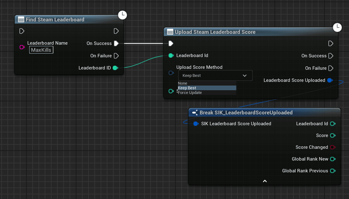The width and height of the screenshot is (349, 199).
Task: Click the Score Changed red boolean pin
Action: click(x=333, y=147)
